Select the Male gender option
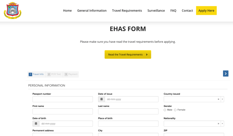Viewport: 233px width, 136px height. pyautogui.click(x=165, y=110)
